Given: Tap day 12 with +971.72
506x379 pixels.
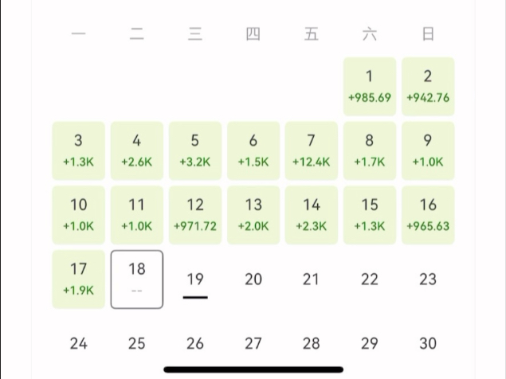Looking at the screenshot, I should click(195, 215).
